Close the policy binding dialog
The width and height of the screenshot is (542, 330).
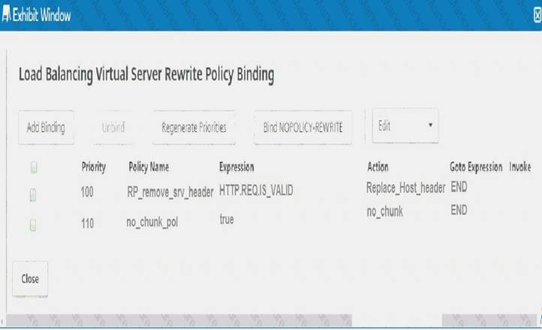point(30,278)
